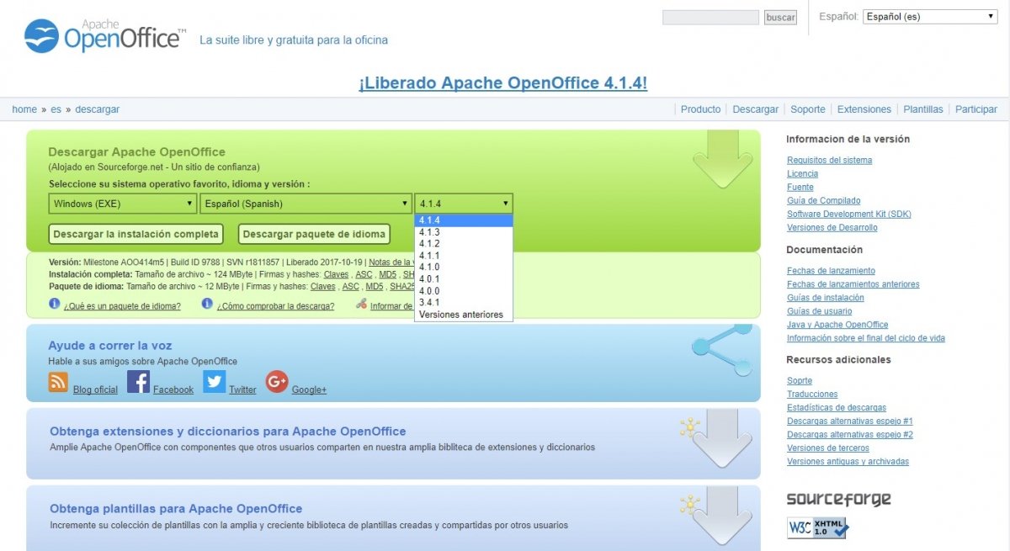Click Ayude a correr la voz heading
The height and width of the screenshot is (551, 1010).
click(110, 346)
